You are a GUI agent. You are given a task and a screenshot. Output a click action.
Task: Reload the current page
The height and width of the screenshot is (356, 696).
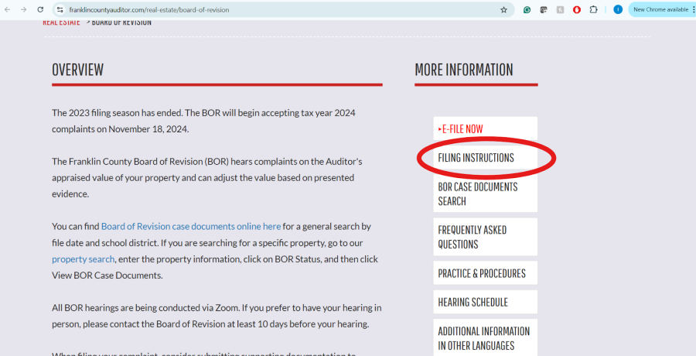click(x=40, y=9)
